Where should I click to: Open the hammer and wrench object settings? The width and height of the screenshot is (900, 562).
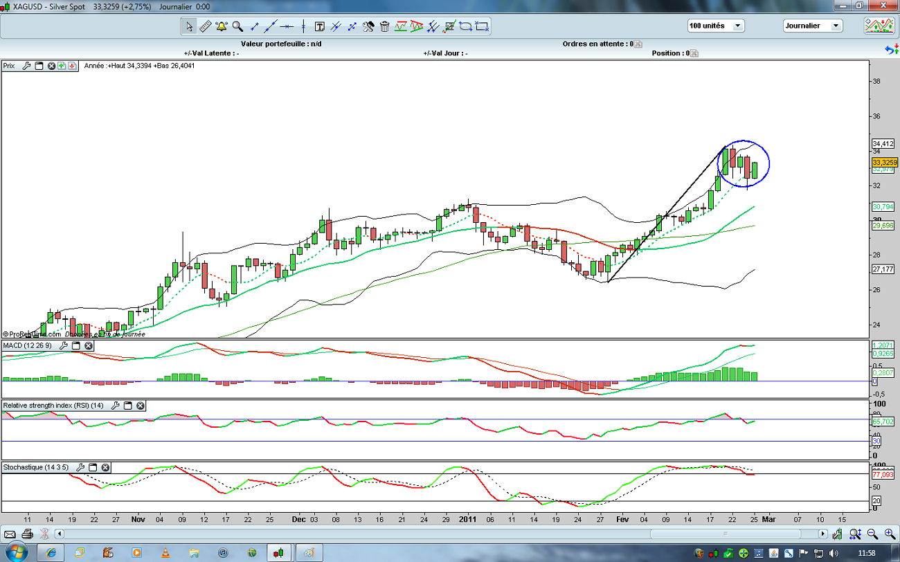point(368,26)
